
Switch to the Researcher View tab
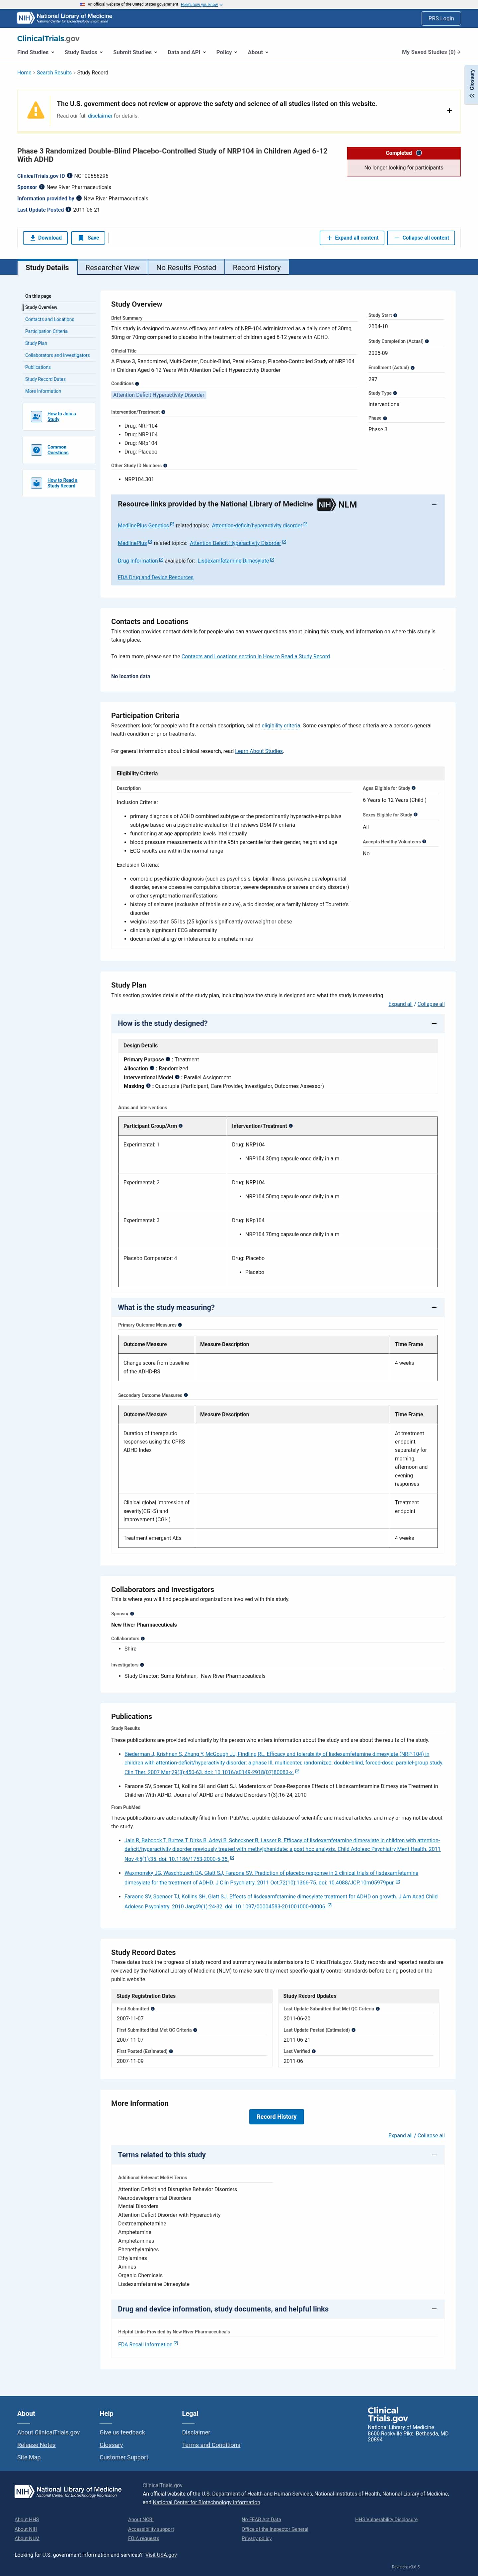pos(113,267)
